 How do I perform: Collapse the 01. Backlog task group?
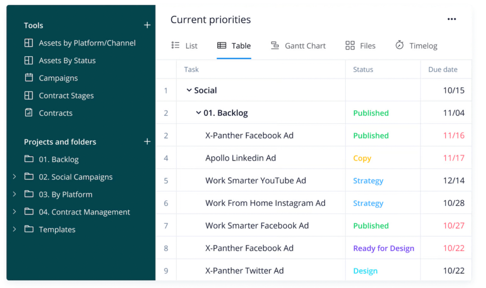(x=198, y=113)
